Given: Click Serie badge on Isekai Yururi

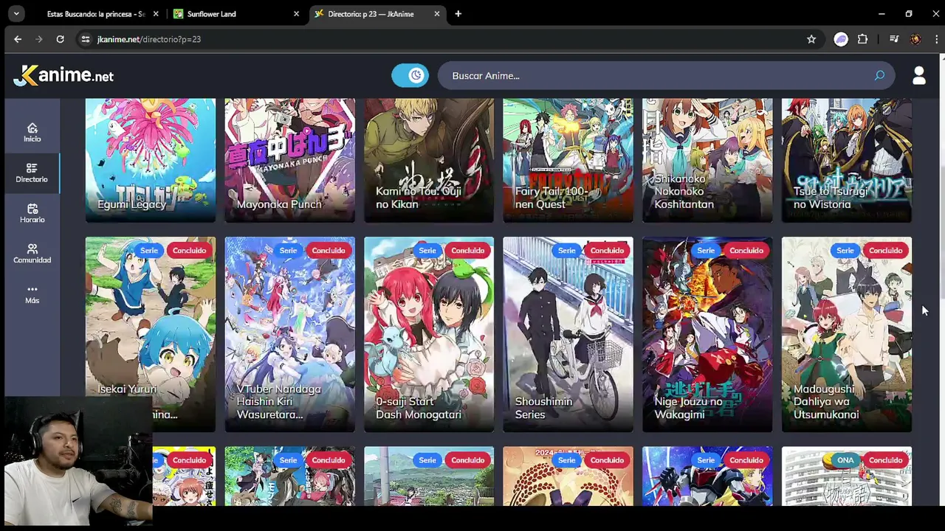Looking at the screenshot, I should coord(149,251).
